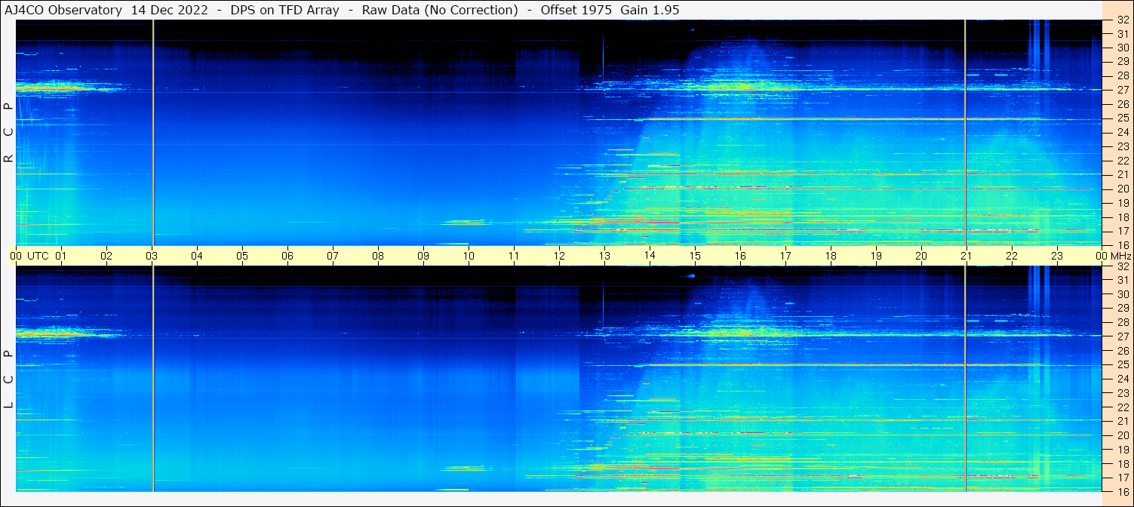Image resolution: width=1134 pixels, height=507 pixels.
Task: Select the final 00 label beside MHz
Action: tap(1101, 256)
